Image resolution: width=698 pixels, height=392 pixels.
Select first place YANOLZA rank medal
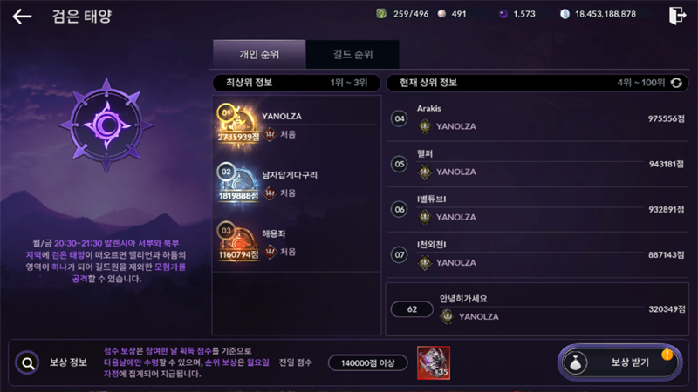237,124
